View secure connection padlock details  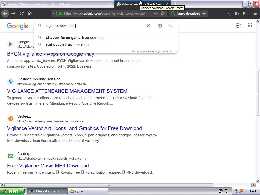[x=60, y=14]
